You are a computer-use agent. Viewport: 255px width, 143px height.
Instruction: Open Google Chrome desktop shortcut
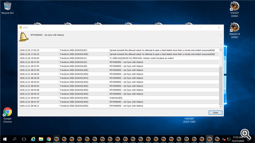click(7, 115)
